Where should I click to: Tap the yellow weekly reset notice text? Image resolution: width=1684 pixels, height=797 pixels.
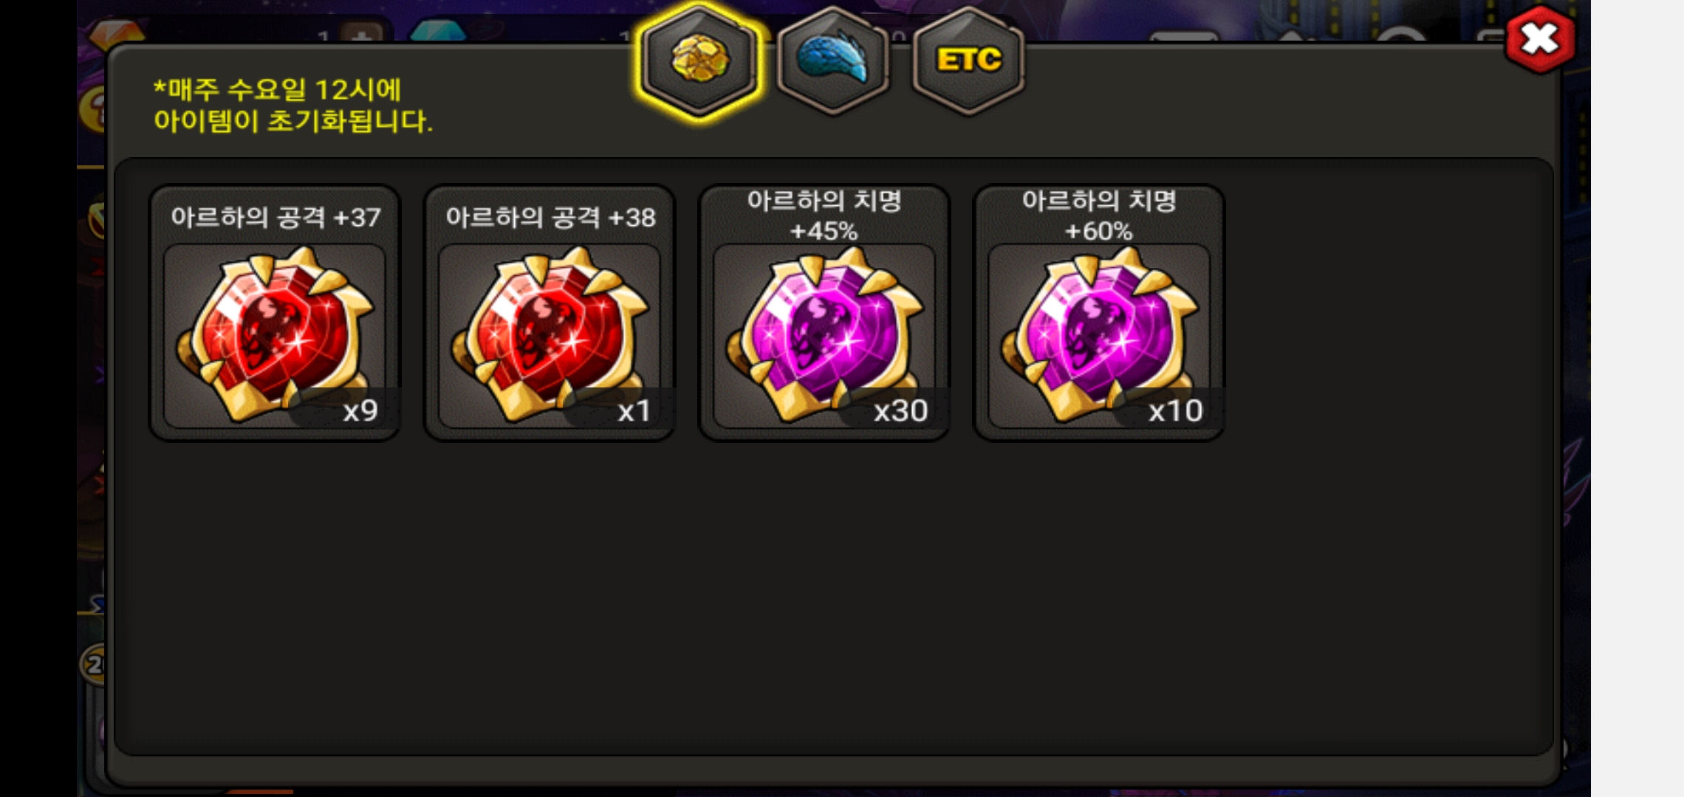click(x=292, y=106)
